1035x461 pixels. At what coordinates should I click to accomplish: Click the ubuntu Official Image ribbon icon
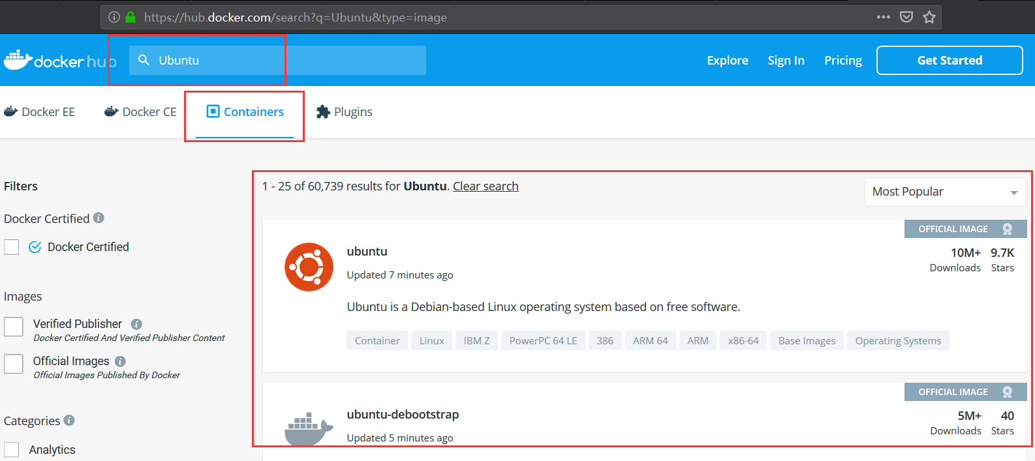click(1008, 229)
